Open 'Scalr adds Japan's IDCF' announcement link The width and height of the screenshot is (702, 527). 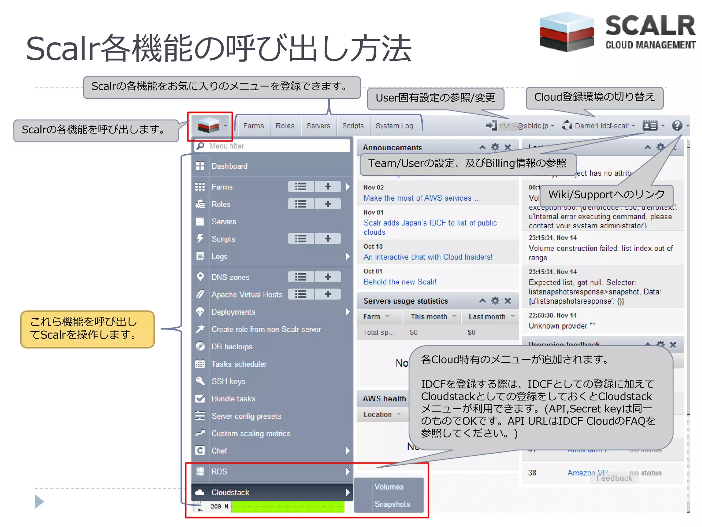[430, 227]
